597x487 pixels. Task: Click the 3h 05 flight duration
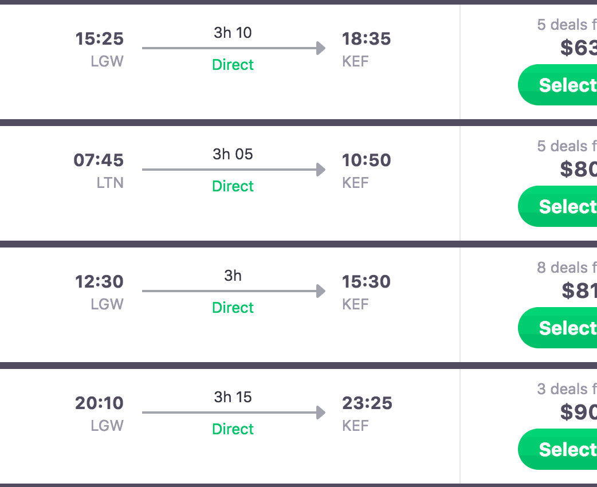point(233,154)
